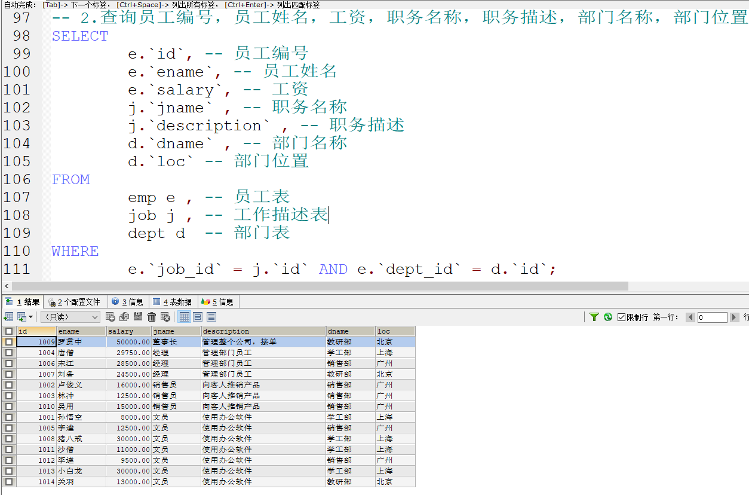This screenshot has height=495, width=749.
Task: Check the row checkbox for id 1009
Action: 10,341
